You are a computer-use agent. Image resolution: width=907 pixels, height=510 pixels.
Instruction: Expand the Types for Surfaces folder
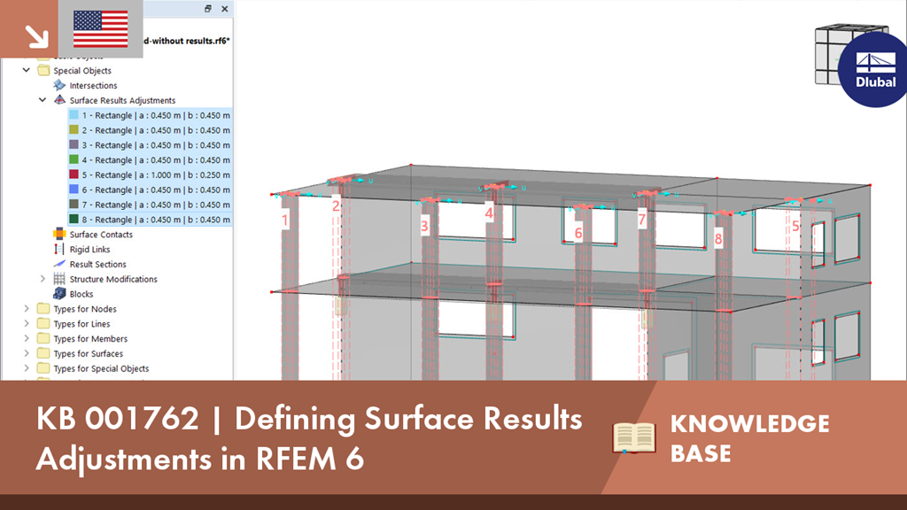click(26, 353)
